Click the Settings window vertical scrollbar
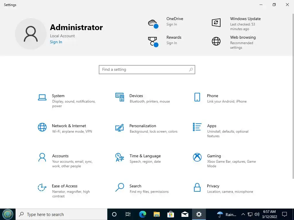Image resolution: width=294 pixels, height=220 pixels. pos(293,96)
